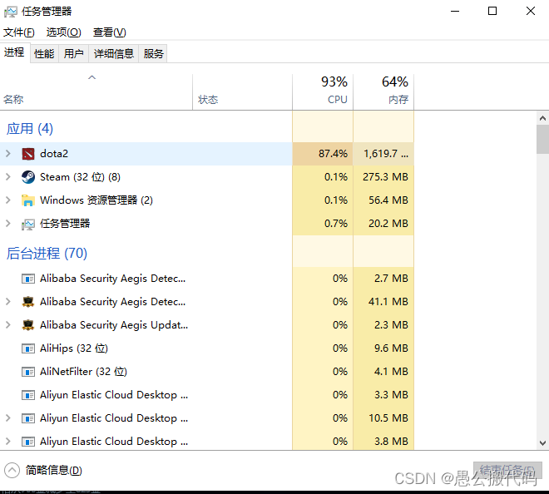This screenshot has width=549, height=494.
Task: Expand the 任务管理器 process row
Action: click(8, 224)
